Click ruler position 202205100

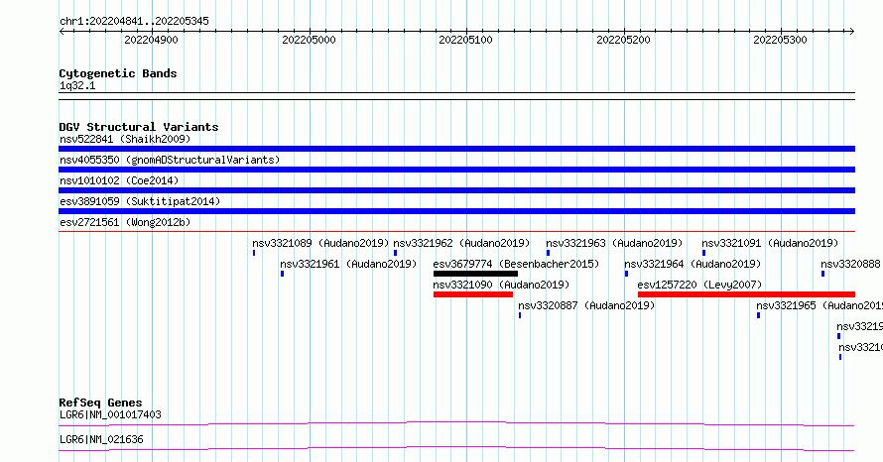click(465, 40)
